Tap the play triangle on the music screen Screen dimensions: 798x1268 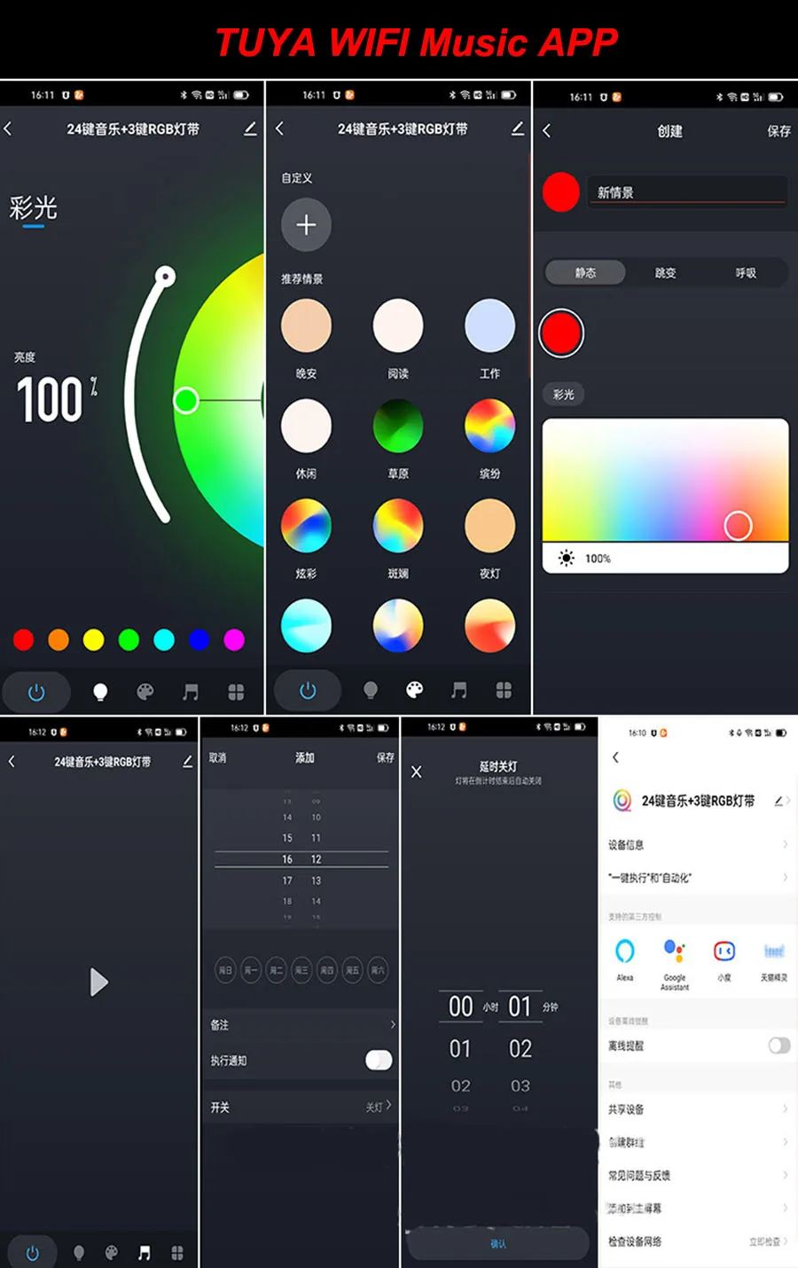click(99, 982)
